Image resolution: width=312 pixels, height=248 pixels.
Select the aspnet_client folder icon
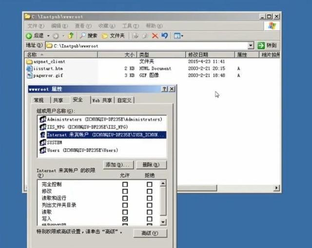(x=29, y=61)
